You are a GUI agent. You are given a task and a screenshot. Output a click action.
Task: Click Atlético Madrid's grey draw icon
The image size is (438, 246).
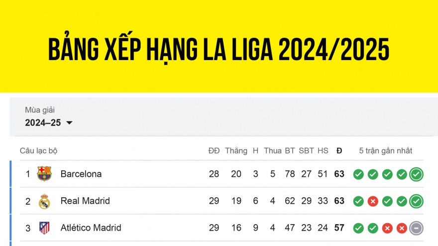pos(416,228)
